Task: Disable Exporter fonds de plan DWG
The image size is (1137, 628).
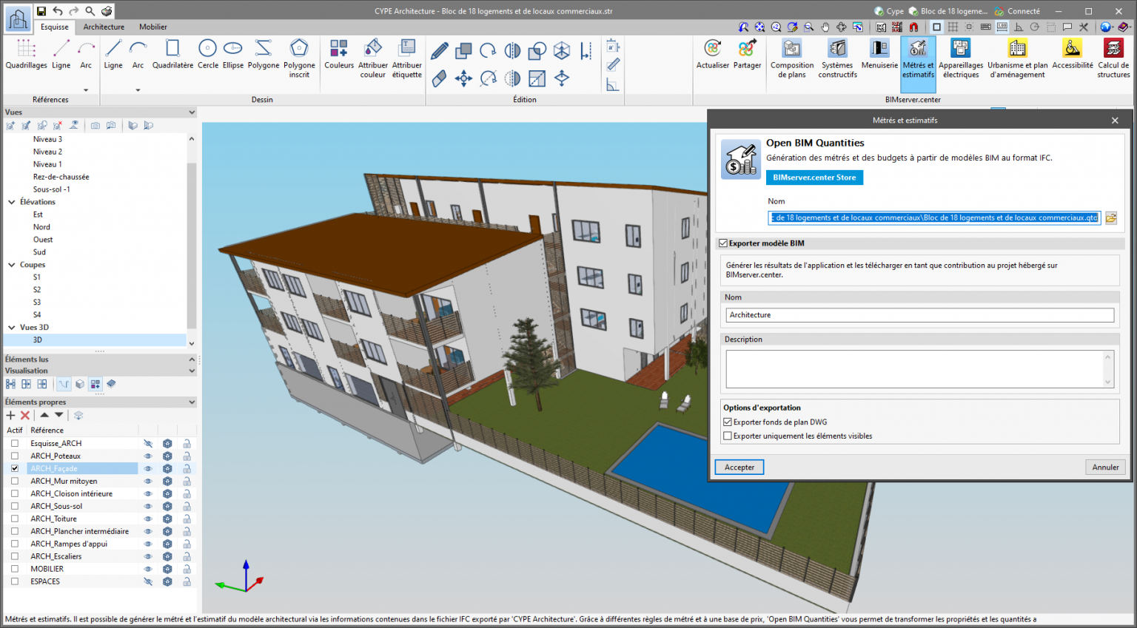Action: click(728, 422)
